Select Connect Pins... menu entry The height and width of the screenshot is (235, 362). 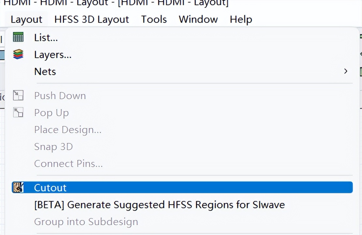(68, 164)
